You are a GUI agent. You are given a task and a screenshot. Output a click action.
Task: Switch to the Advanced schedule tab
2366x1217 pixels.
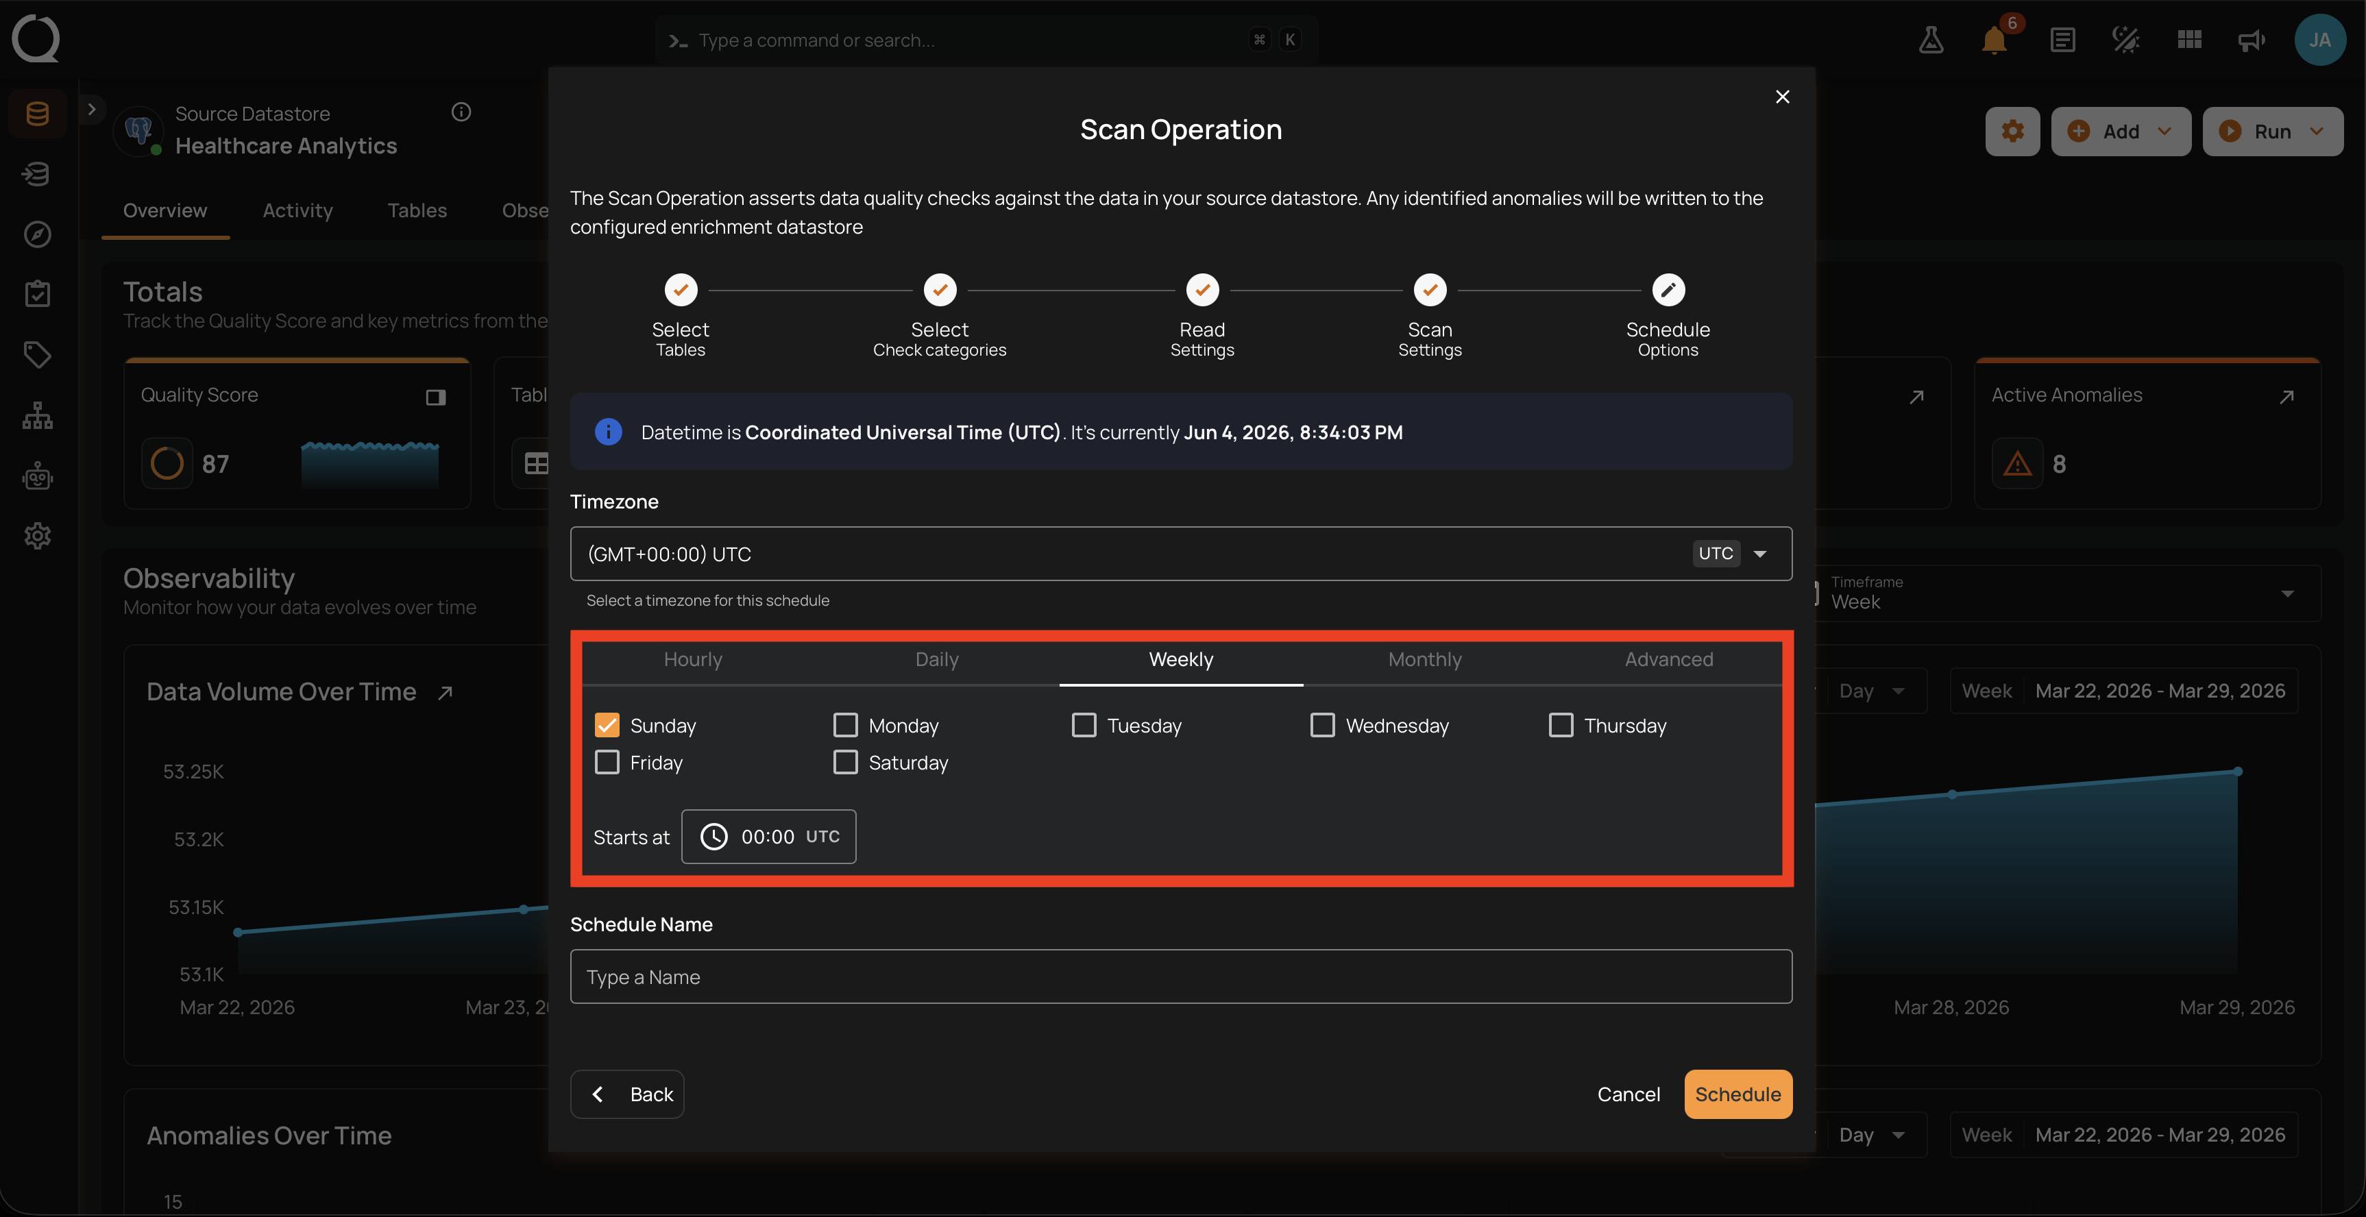coord(1669,659)
